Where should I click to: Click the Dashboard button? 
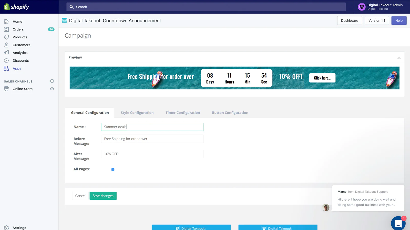click(x=350, y=20)
